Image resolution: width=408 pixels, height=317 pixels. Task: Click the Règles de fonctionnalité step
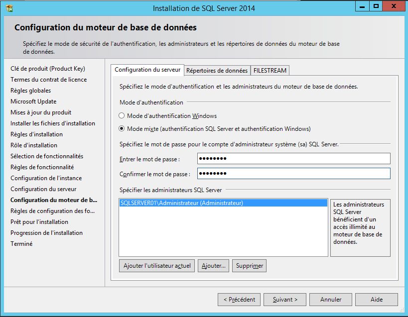click(x=42, y=167)
